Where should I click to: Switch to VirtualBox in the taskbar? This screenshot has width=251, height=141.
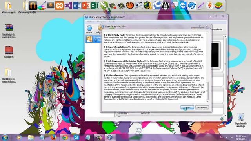coord(110,137)
